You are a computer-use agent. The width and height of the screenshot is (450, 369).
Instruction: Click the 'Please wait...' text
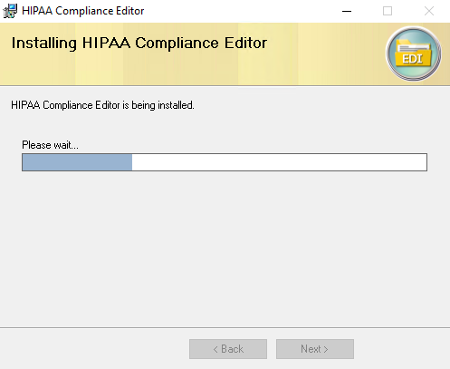tap(50, 145)
